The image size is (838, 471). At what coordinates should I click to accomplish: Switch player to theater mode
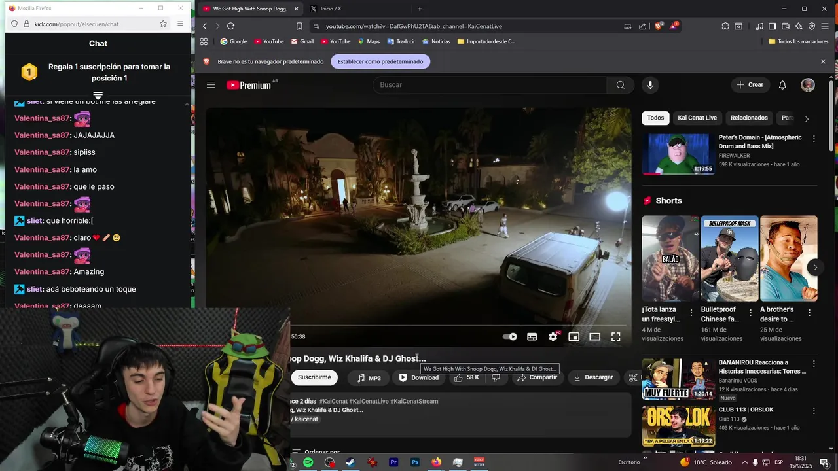coord(595,337)
